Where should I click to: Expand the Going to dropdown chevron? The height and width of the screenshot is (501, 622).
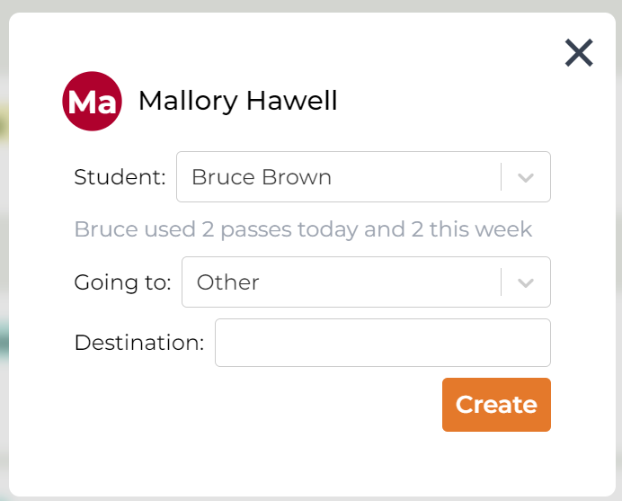click(526, 282)
